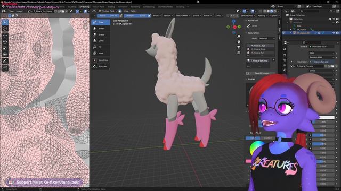Click the UV editor scale tool icon
This screenshot has height=191, width=341.
point(5,48)
